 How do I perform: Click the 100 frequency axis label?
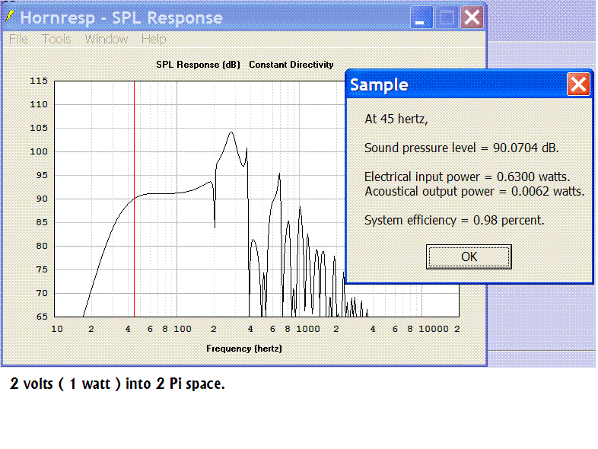183,329
